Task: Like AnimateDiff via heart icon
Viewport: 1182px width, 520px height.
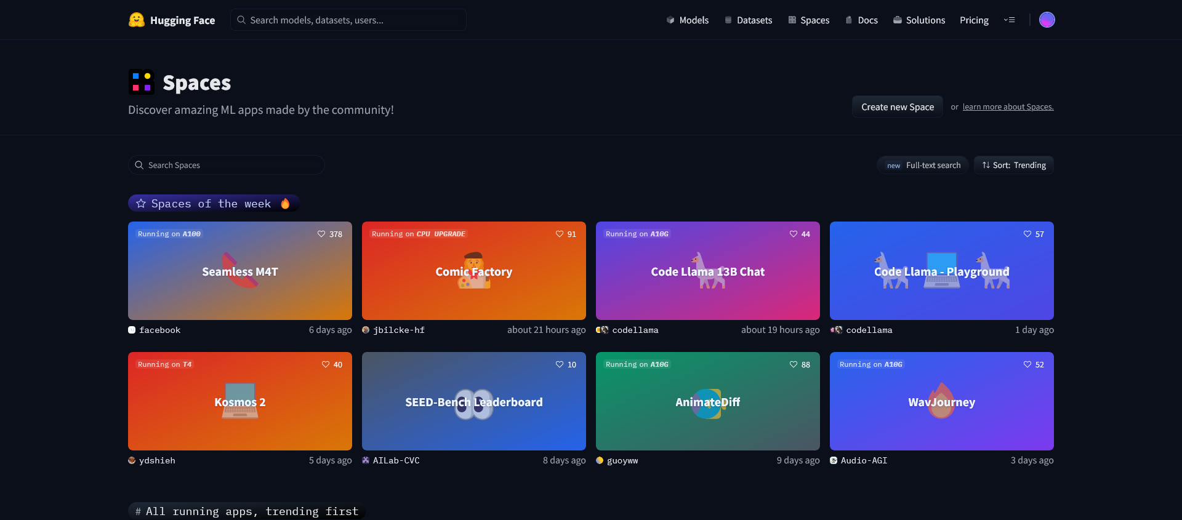Action: coord(794,364)
